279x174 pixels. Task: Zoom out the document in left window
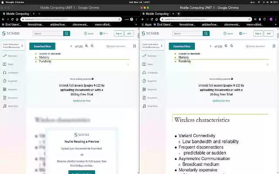92,46
